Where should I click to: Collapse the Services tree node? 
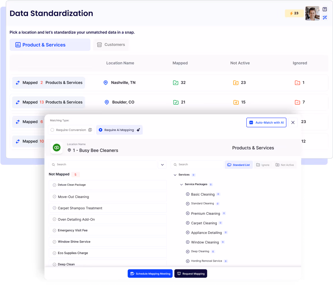tap(175, 175)
